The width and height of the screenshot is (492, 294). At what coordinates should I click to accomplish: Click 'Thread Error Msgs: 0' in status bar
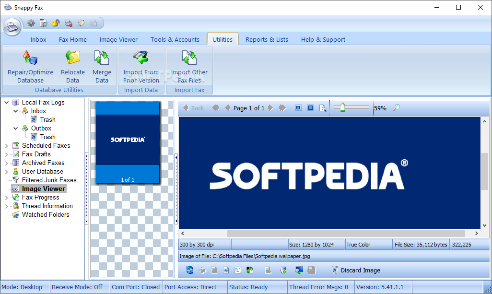[x=318, y=287]
